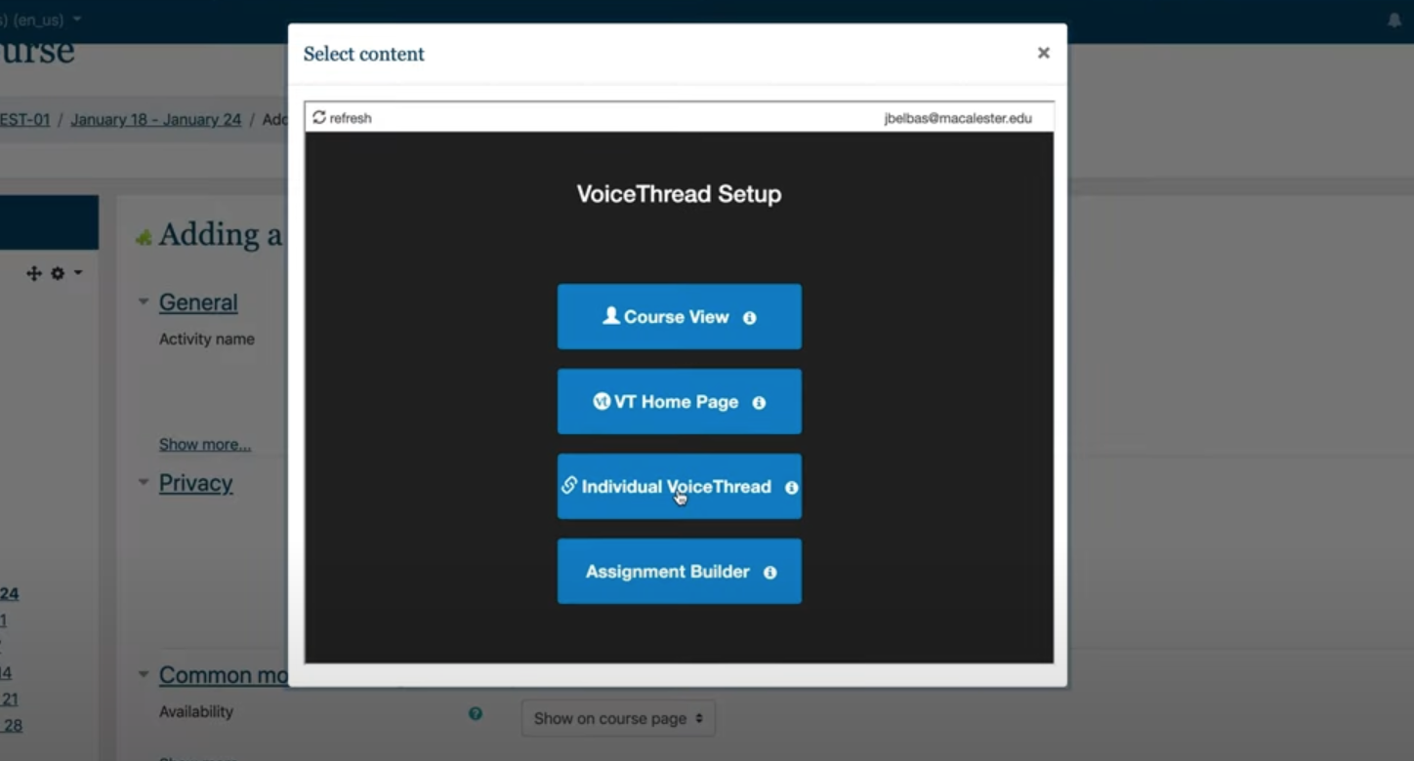Image resolution: width=1414 pixels, height=761 pixels.
Task: Click the move crosshair icon in sidebar
Action: point(33,274)
